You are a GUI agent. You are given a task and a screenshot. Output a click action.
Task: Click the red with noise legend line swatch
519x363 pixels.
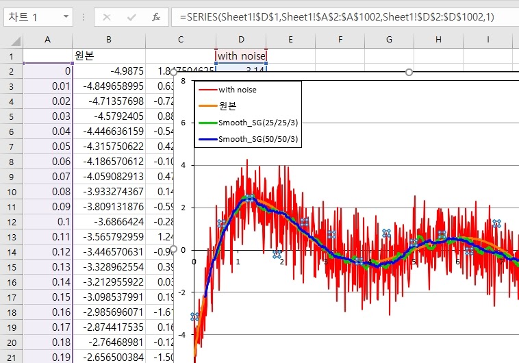[207, 90]
